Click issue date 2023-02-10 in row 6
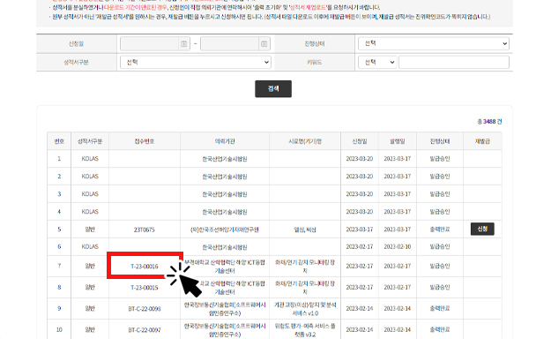 [x=398, y=247]
